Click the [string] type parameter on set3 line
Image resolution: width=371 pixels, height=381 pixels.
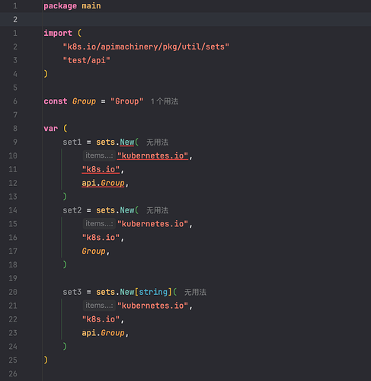[x=153, y=292]
